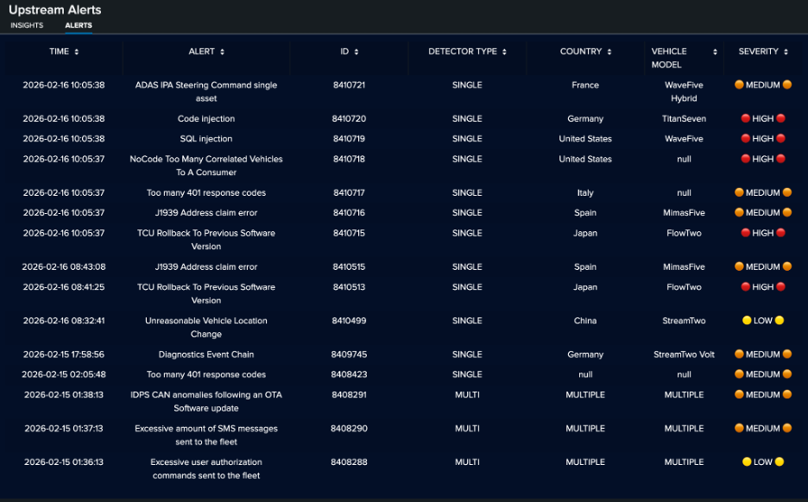Open the Excessive amount of SMS messages alert
The width and height of the screenshot is (808, 502).
206,435
